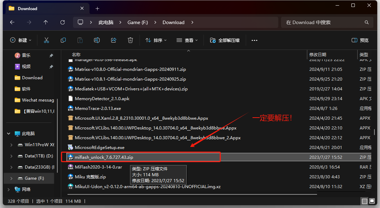Go up one directory level
This screenshot has height=208, width=380.
[46, 22]
